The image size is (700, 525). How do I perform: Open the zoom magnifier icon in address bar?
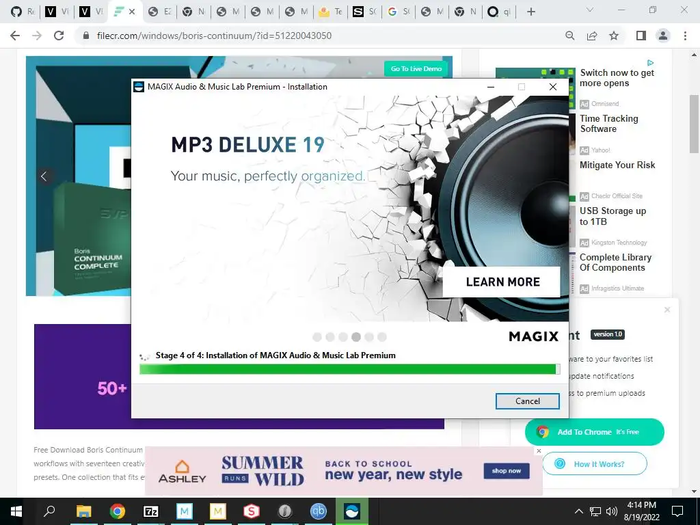coord(569,36)
